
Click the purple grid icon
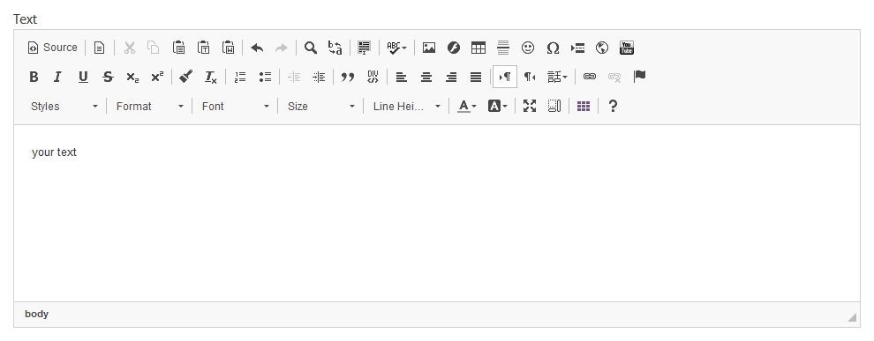pyautogui.click(x=584, y=107)
